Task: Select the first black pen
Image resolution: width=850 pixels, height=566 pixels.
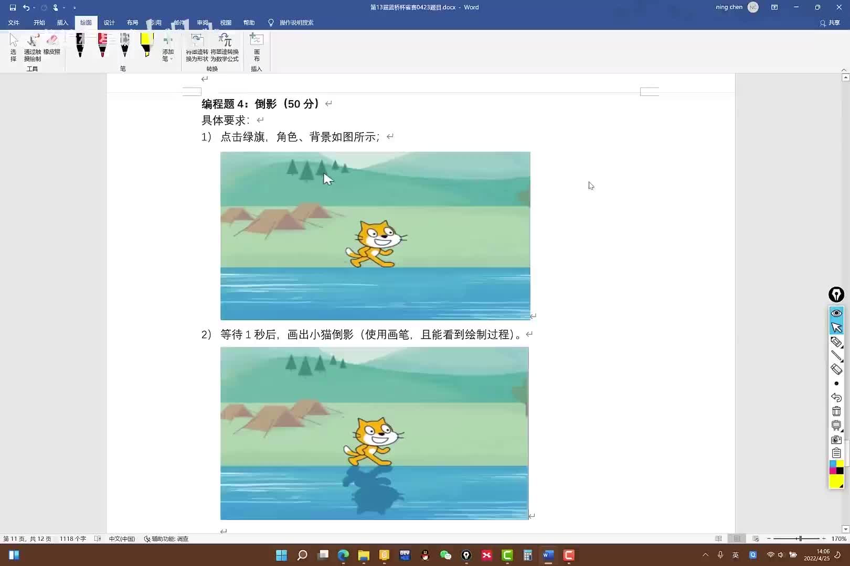Action: [80, 45]
